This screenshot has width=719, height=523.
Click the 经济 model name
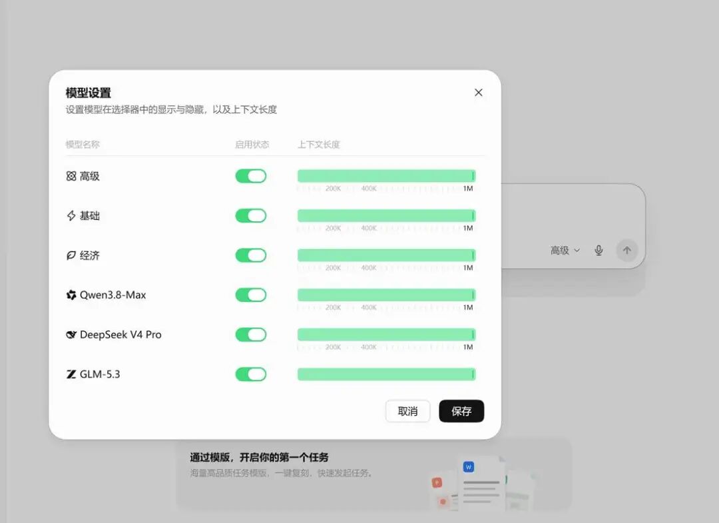tap(89, 256)
